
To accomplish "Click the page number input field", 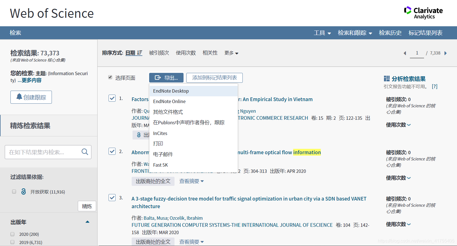I will tap(417, 53).
